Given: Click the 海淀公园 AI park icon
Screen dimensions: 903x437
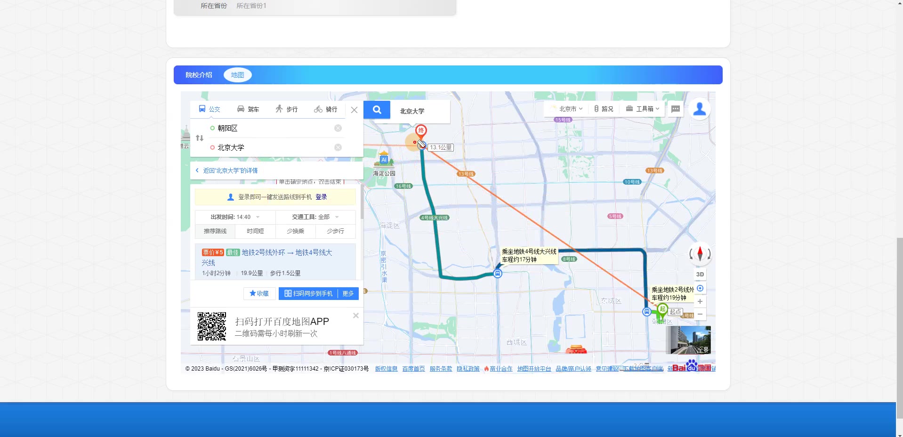Looking at the screenshot, I should [384, 159].
